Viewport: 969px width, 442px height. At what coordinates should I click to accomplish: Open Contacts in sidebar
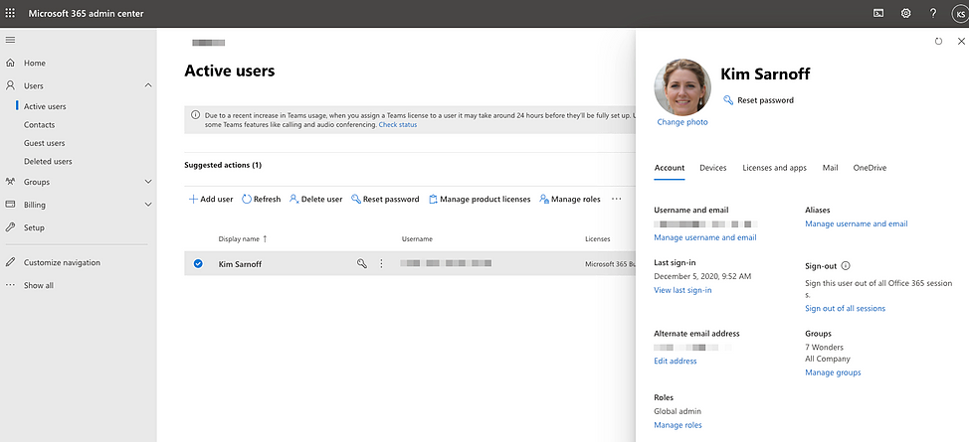(x=40, y=125)
